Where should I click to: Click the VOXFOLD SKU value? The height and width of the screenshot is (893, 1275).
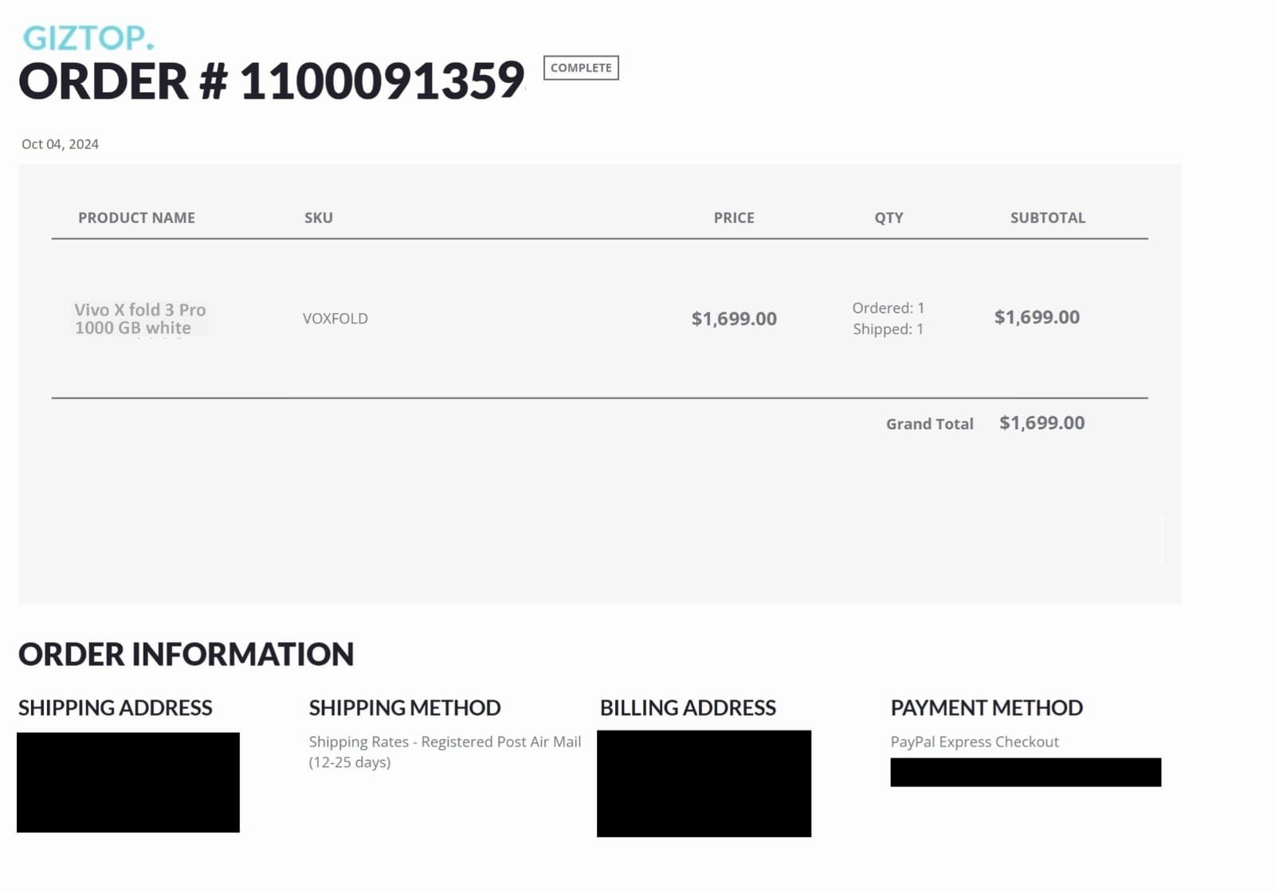[335, 319]
